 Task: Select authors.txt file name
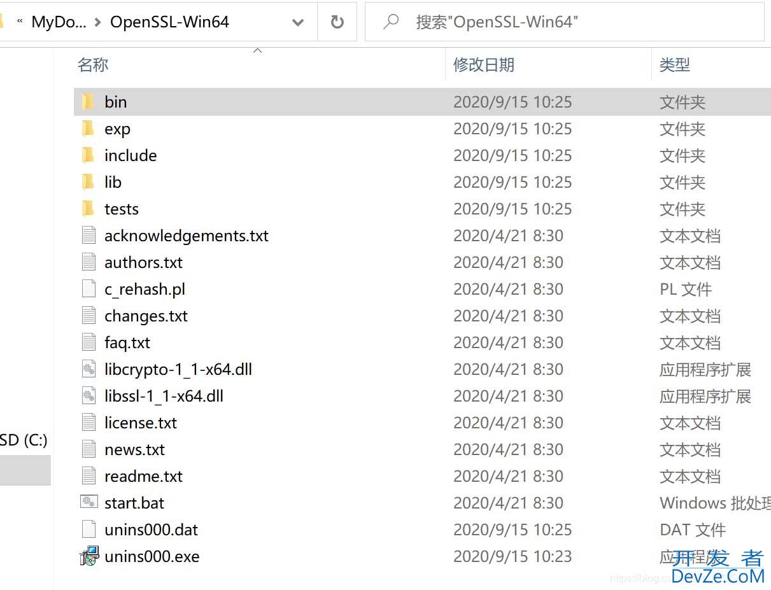[x=143, y=262]
